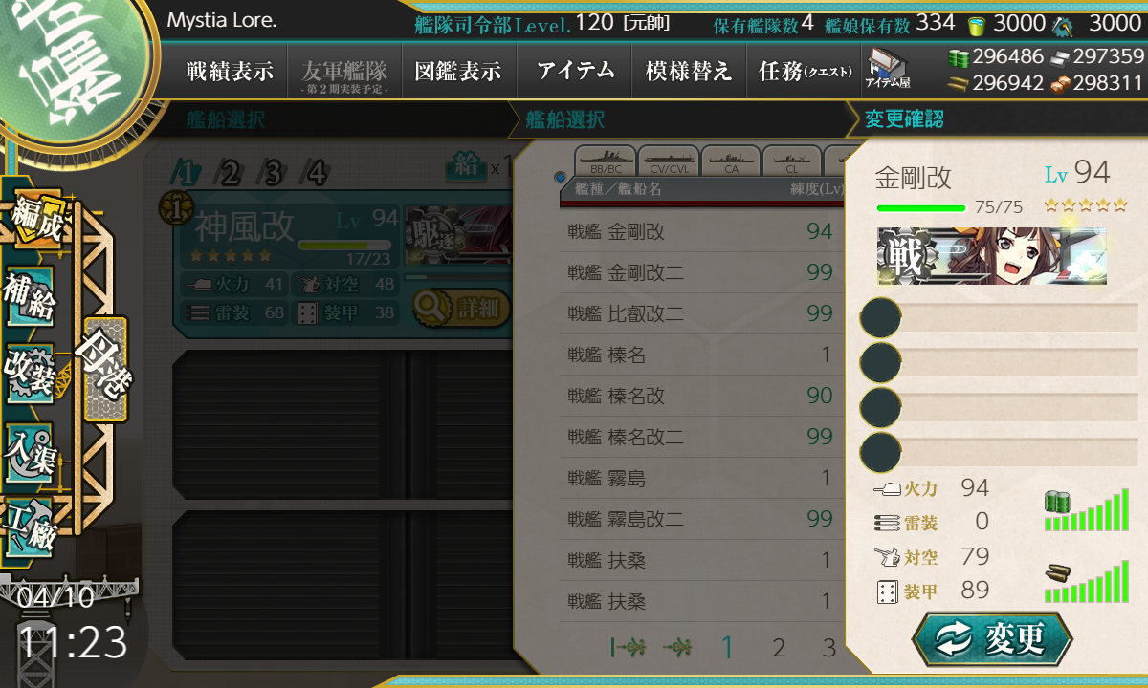1148x688 pixels.
Task: Open the 入渠 (Docking) side menu icon
Action: 31,447
